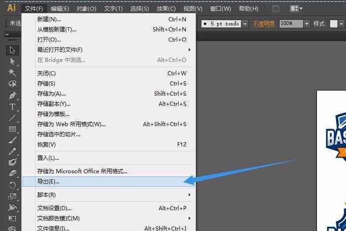The image size is (346, 231).
Task: Select 打开(O)... menu entry
Action: 109,40
